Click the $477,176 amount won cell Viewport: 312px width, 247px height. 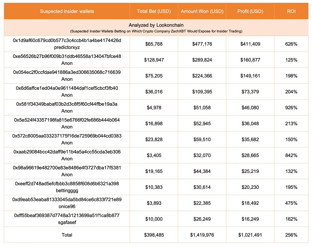point(202,44)
